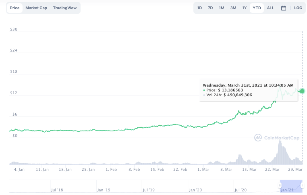Click the Jul '19 area in navigator
Viewport: 307px width, 195px height.
(149, 190)
